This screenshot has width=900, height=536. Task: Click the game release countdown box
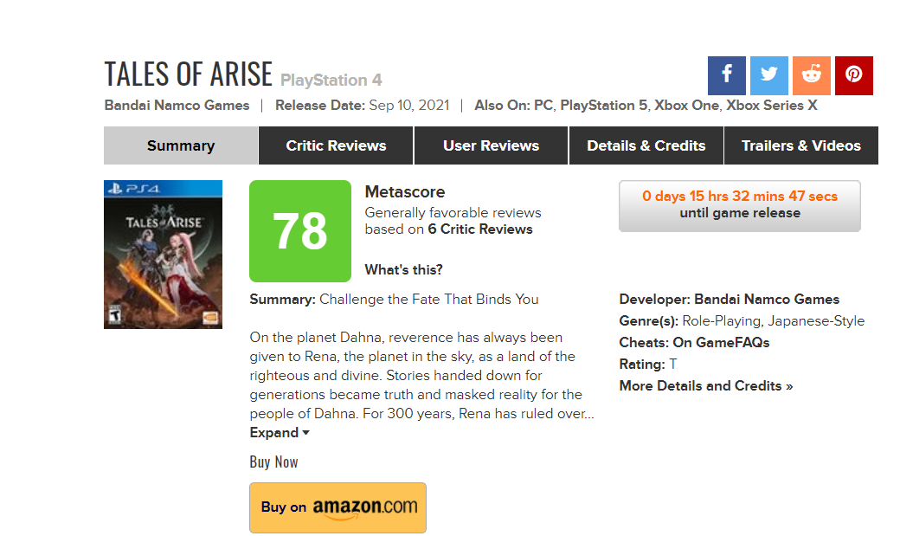click(x=740, y=206)
